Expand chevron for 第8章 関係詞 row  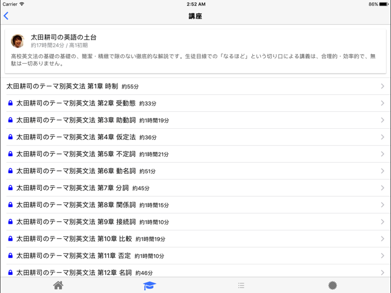pos(382,205)
